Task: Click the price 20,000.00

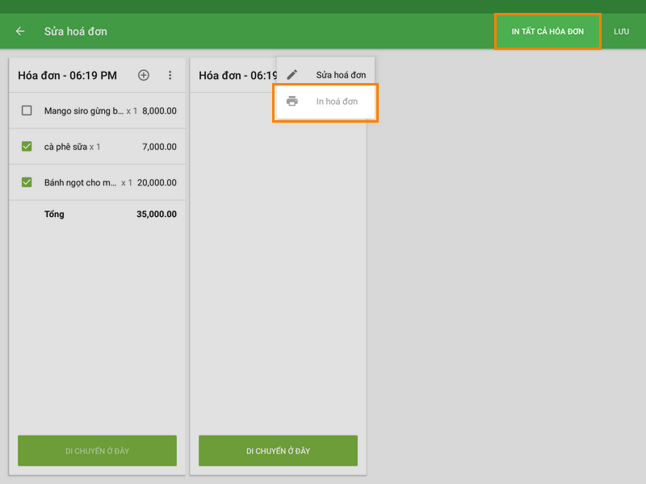Action: [x=157, y=182]
